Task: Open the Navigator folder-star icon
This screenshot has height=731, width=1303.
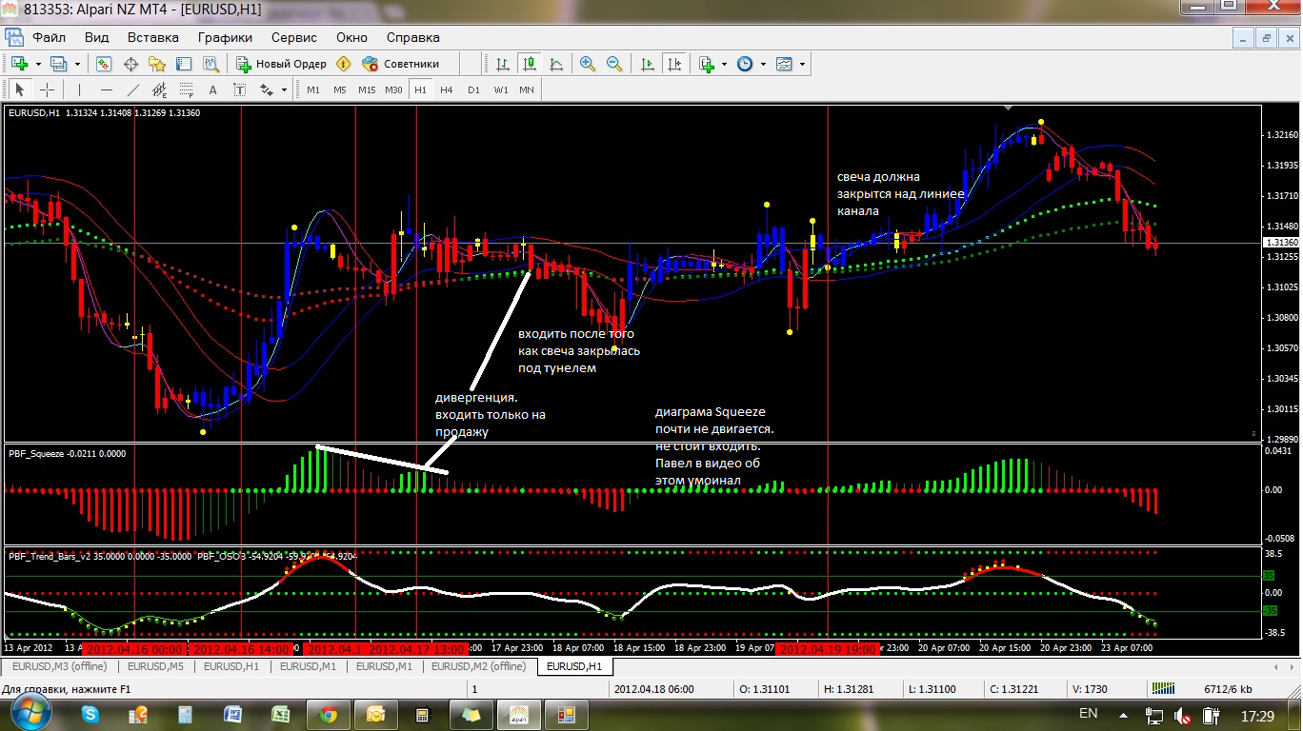Action: tap(157, 64)
